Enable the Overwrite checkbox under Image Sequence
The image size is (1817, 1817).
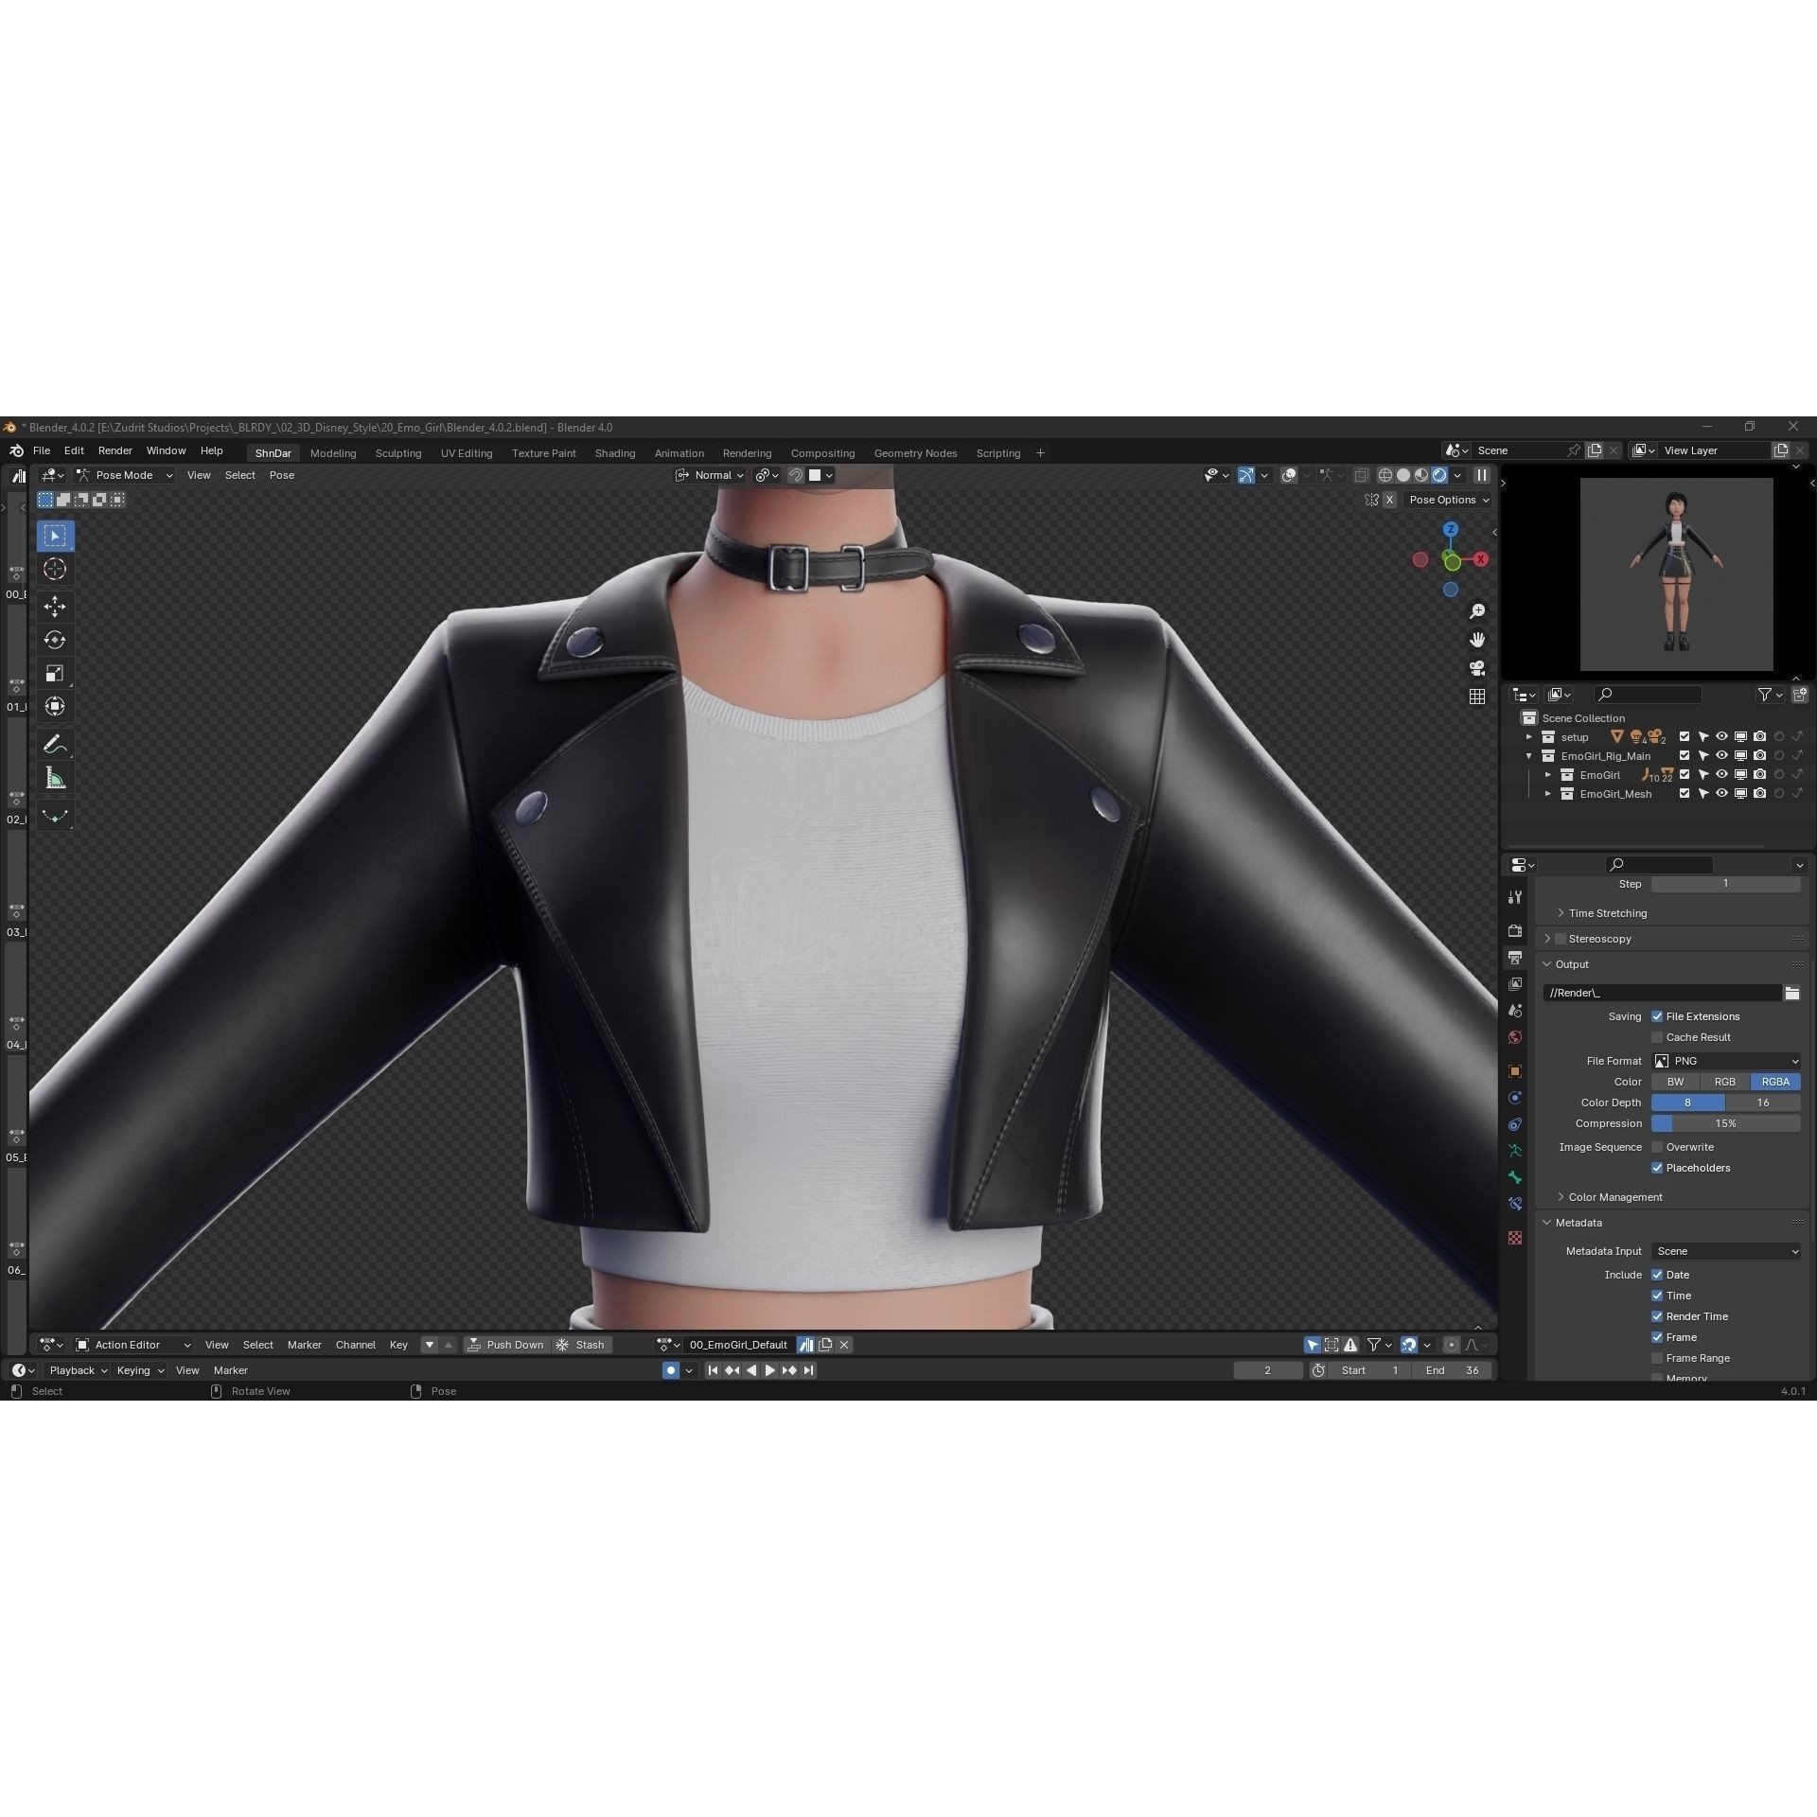[1657, 1147]
